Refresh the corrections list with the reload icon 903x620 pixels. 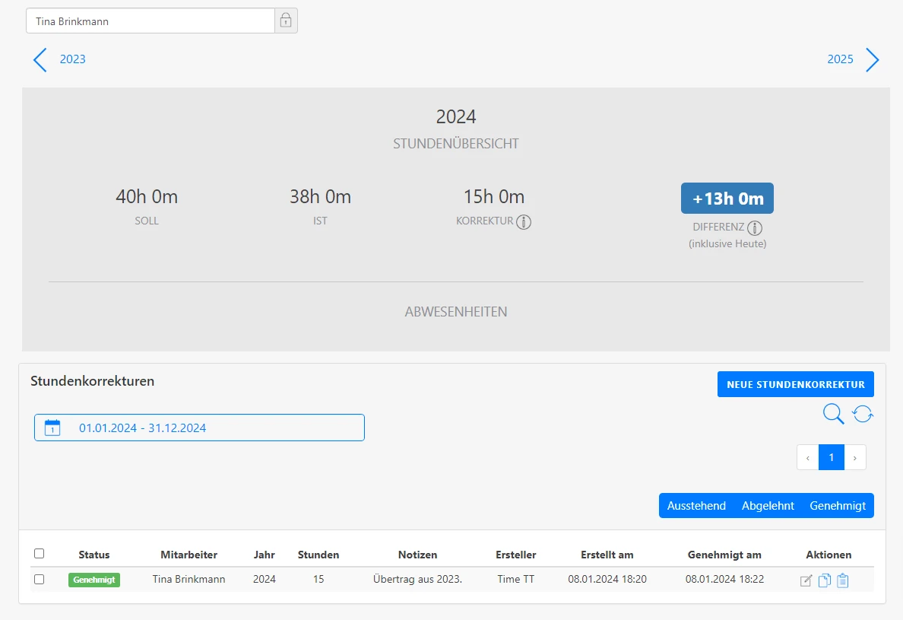pos(863,414)
